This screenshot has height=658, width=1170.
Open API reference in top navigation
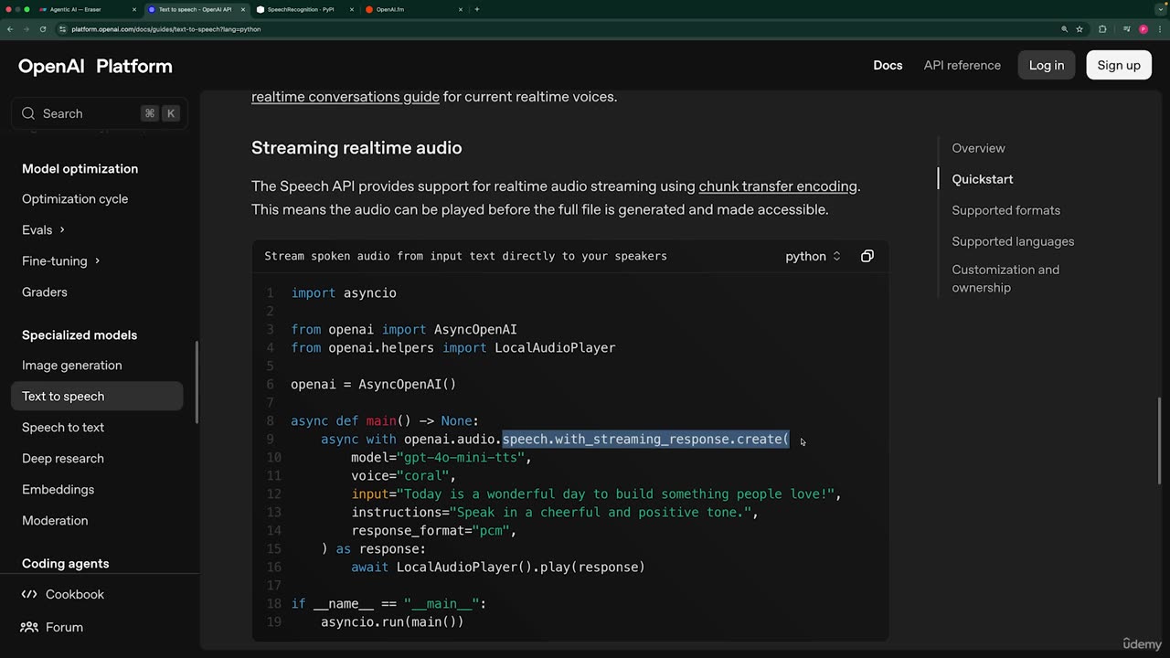click(x=962, y=65)
